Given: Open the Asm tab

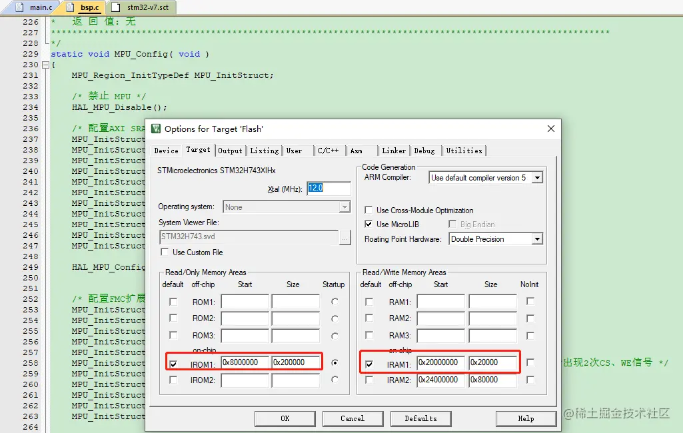Looking at the screenshot, I should pos(356,151).
